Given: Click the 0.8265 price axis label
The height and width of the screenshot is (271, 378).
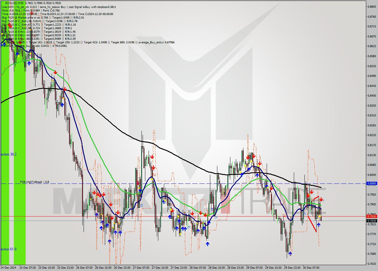Looking at the screenshot, I should 372,125.
